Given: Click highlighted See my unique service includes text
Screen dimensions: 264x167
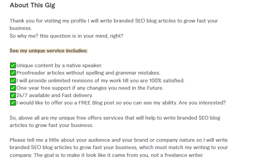Looking at the screenshot, I should tap(49, 50).
